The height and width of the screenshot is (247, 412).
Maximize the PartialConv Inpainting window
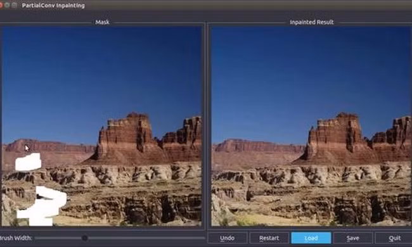point(15,5)
